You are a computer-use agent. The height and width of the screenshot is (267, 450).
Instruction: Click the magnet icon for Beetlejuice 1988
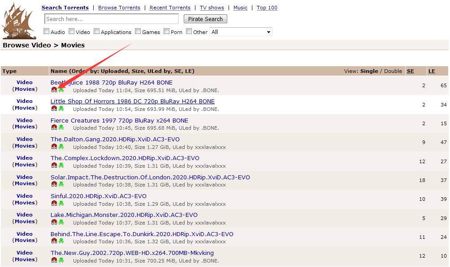coord(54,90)
